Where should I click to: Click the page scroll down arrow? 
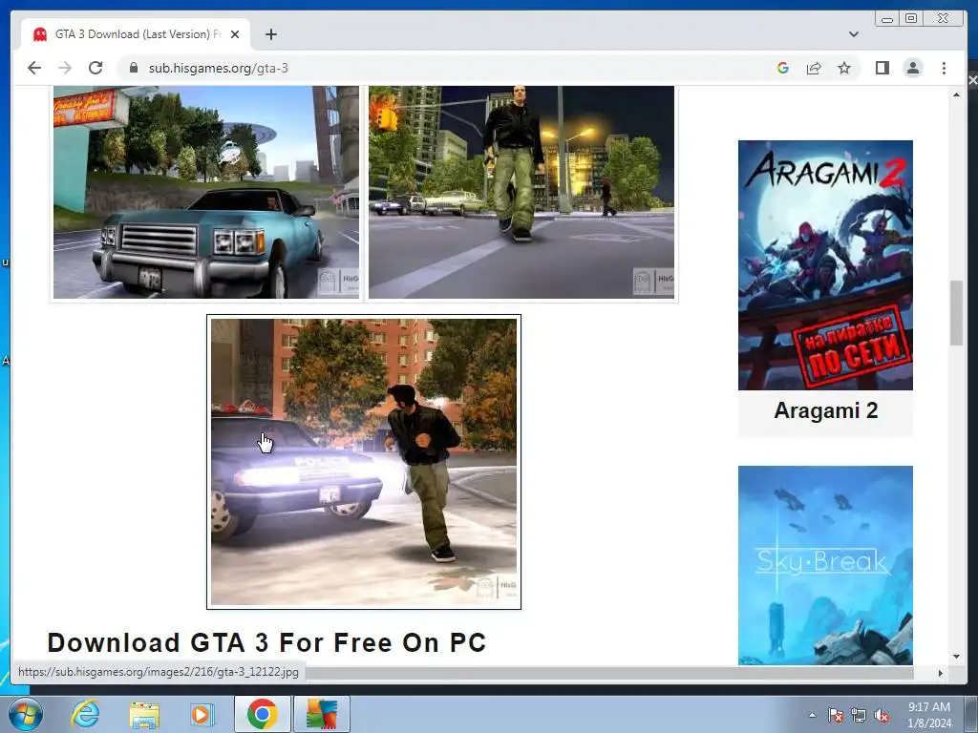pyautogui.click(x=956, y=657)
